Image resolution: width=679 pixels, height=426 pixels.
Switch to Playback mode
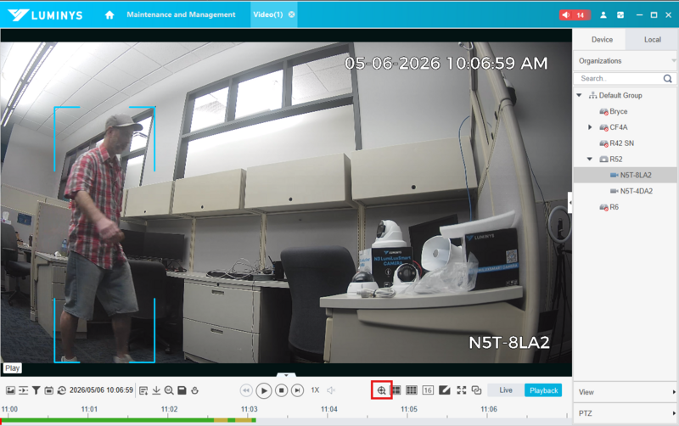tap(543, 390)
